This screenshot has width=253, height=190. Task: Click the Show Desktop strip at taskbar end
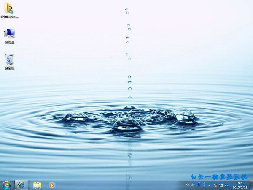[x=251, y=185]
